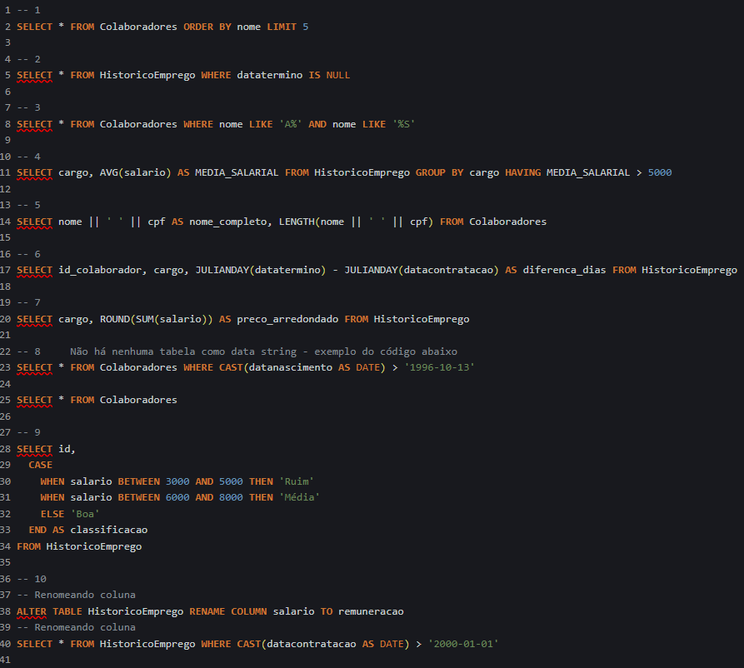Click the ELSE keyword on line 32
Image resolution: width=744 pixels, height=668 pixels.
click(52, 514)
